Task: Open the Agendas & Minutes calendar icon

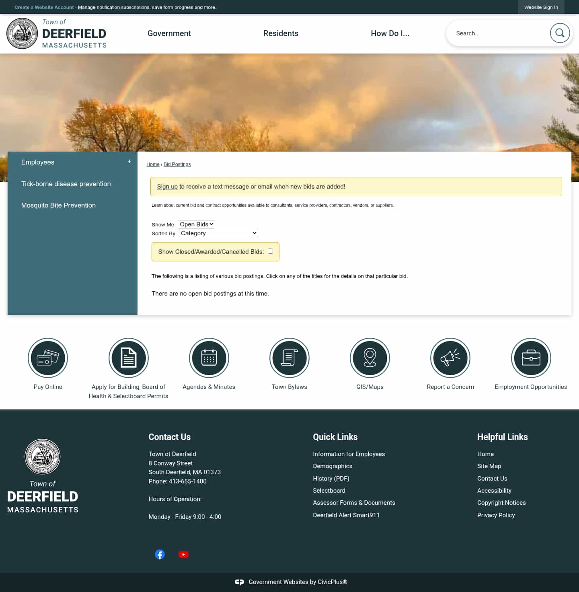Action: [209, 358]
